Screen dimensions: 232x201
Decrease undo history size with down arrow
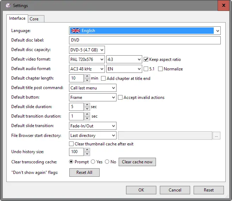87,154
